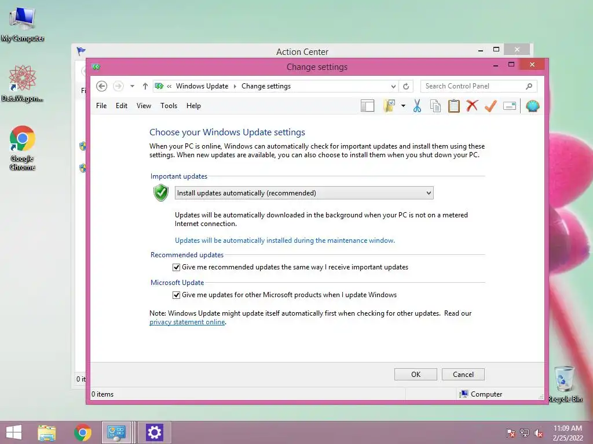Click the Cancel button

point(463,374)
